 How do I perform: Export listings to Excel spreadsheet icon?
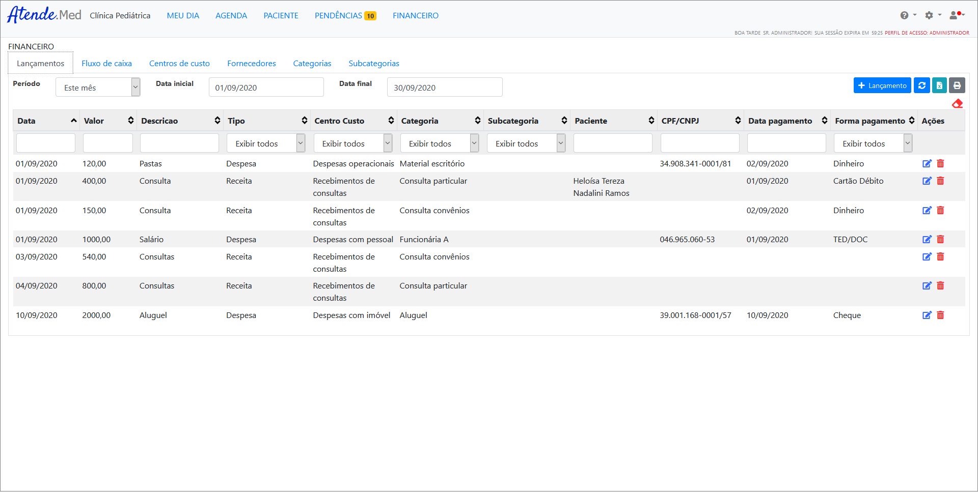940,85
